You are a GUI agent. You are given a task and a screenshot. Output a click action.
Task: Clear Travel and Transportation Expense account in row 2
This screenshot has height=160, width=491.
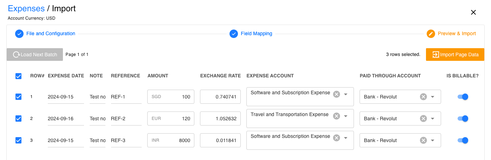click(x=336, y=116)
